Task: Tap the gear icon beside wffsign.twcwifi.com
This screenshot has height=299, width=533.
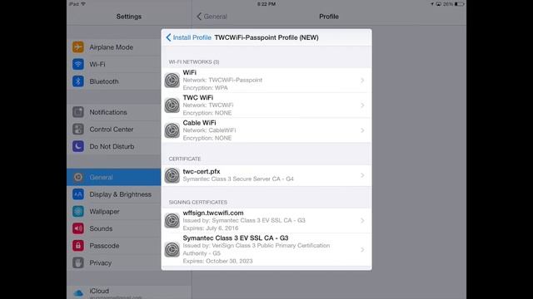Action: click(172, 221)
